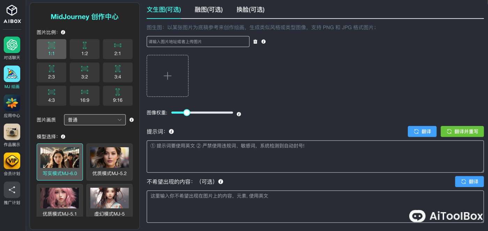Click MidJourney 创作中心 title
Image resolution: width=488 pixels, height=231 pixels.
pyautogui.click(x=85, y=17)
